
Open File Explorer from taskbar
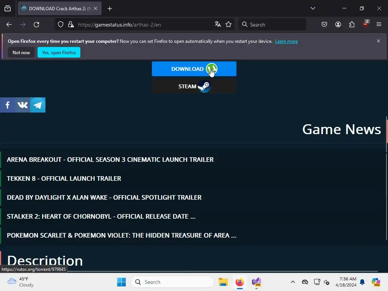(x=223, y=282)
